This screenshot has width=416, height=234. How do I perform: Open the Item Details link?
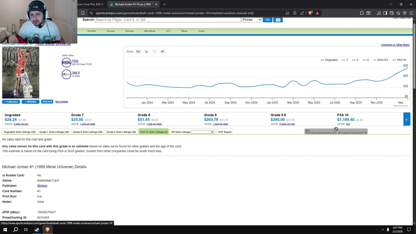coord(61,102)
